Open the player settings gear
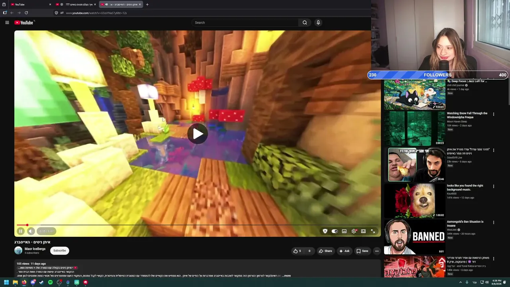Image resolution: width=510 pixels, height=287 pixels. (354, 231)
